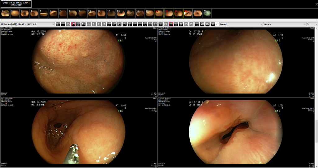Select thumbnail number 12
318x168 pixels.
[111, 13]
